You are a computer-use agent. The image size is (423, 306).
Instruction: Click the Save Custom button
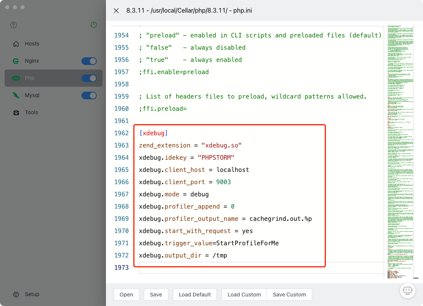[x=289, y=295]
